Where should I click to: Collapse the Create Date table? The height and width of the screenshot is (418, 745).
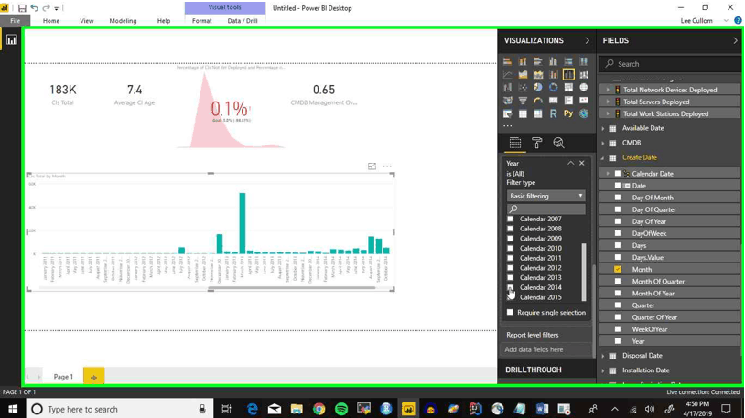pos(603,157)
